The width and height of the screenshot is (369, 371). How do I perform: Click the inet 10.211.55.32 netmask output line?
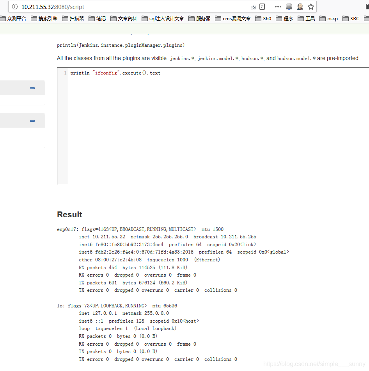pos(167,237)
